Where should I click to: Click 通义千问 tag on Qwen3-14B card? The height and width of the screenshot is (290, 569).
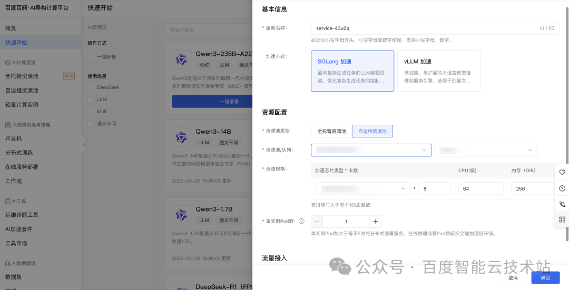pyautogui.click(x=229, y=143)
